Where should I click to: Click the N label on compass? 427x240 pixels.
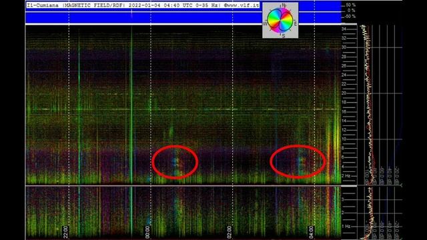(x=284, y=5)
